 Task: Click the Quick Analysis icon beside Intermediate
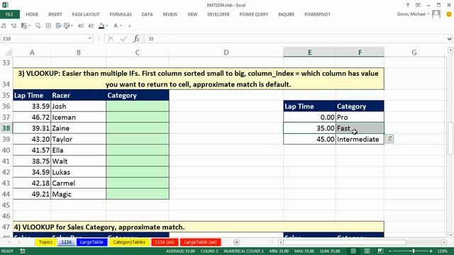pyautogui.click(x=389, y=139)
